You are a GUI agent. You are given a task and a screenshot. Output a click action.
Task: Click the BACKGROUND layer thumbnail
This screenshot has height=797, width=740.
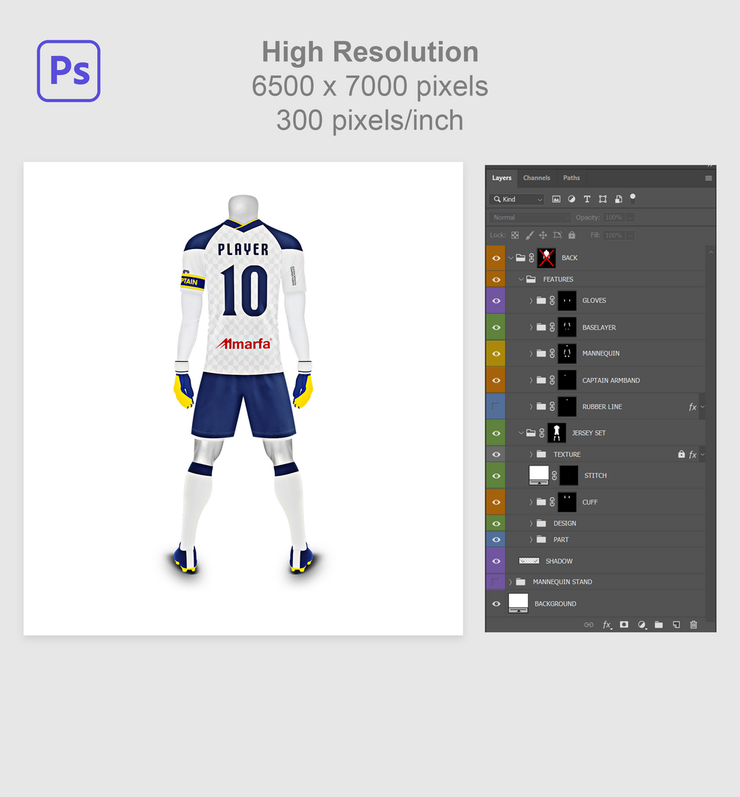(x=518, y=603)
